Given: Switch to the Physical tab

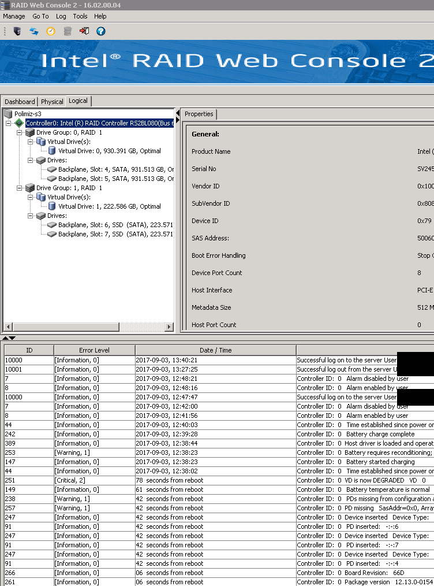Looking at the screenshot, I should point(52,102).
